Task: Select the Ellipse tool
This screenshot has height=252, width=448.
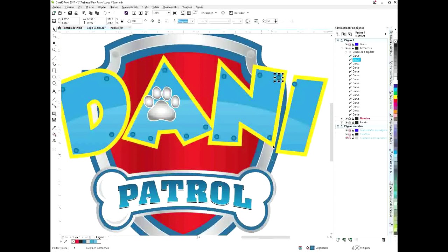Action: tap(54, 77)
